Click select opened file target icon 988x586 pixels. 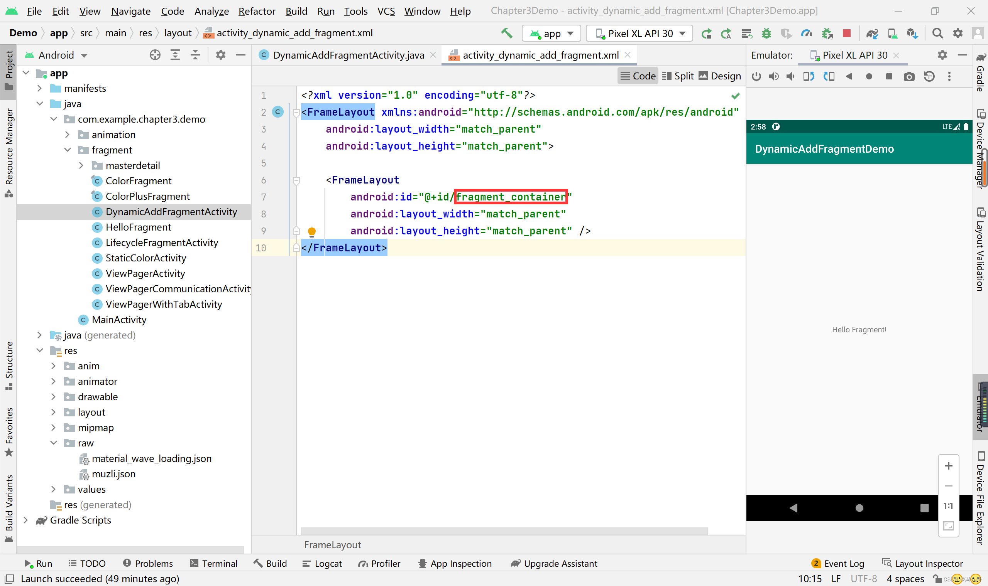tap(155, 55)
